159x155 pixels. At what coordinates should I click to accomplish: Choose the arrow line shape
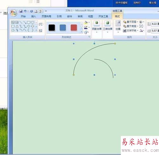click(25, 22)
